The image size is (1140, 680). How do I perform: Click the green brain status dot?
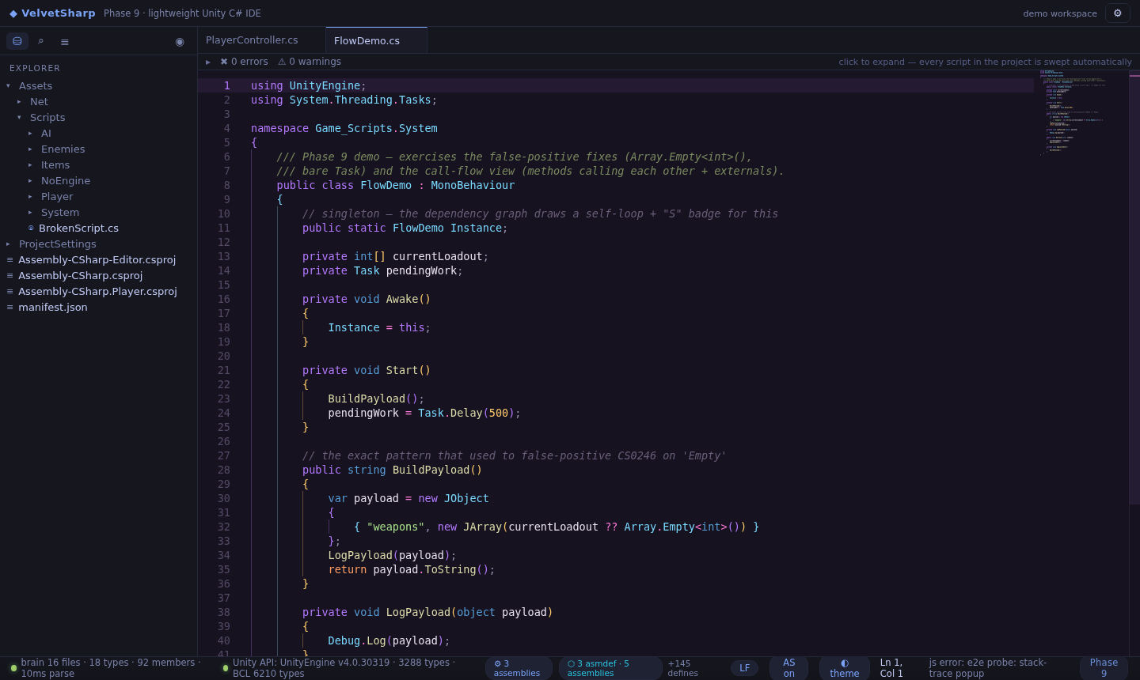click(13, 668)
